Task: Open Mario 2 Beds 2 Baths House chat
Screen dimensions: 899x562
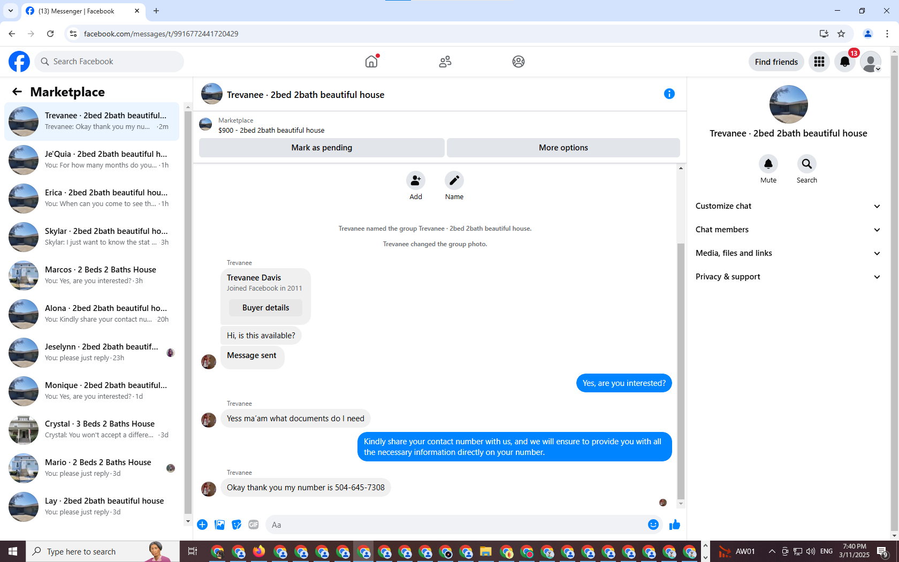Action: [x=92, y=468]
